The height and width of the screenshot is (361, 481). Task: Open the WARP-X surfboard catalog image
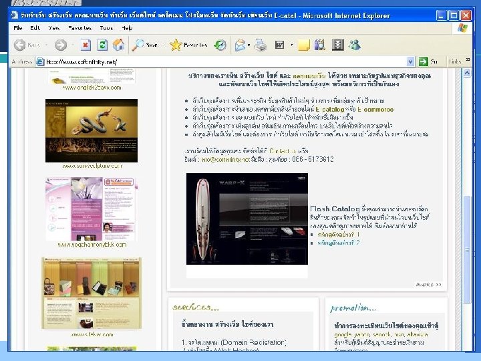(247, 219)
